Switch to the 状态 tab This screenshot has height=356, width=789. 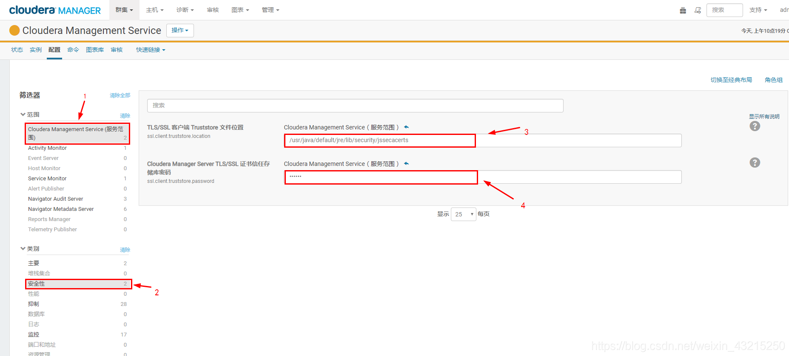coord(17,50)
